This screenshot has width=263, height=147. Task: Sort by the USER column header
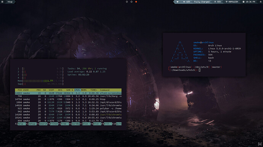click(x=26, y=90)
